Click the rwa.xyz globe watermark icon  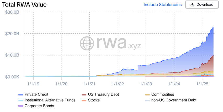click(x=87, y=43)
